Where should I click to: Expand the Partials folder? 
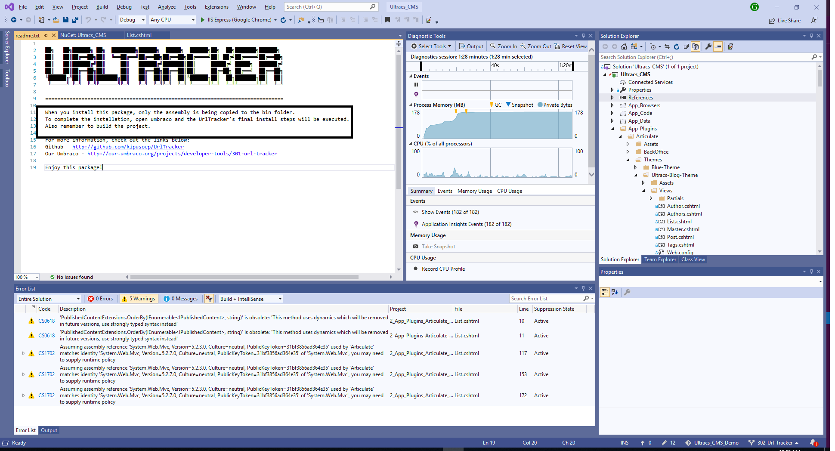(651, 198)
